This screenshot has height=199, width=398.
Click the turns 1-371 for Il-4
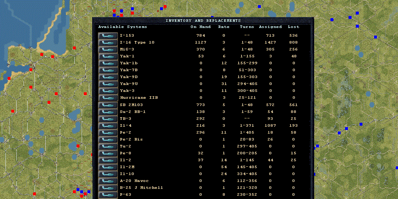pyautogui.click(x=247, y=126)
